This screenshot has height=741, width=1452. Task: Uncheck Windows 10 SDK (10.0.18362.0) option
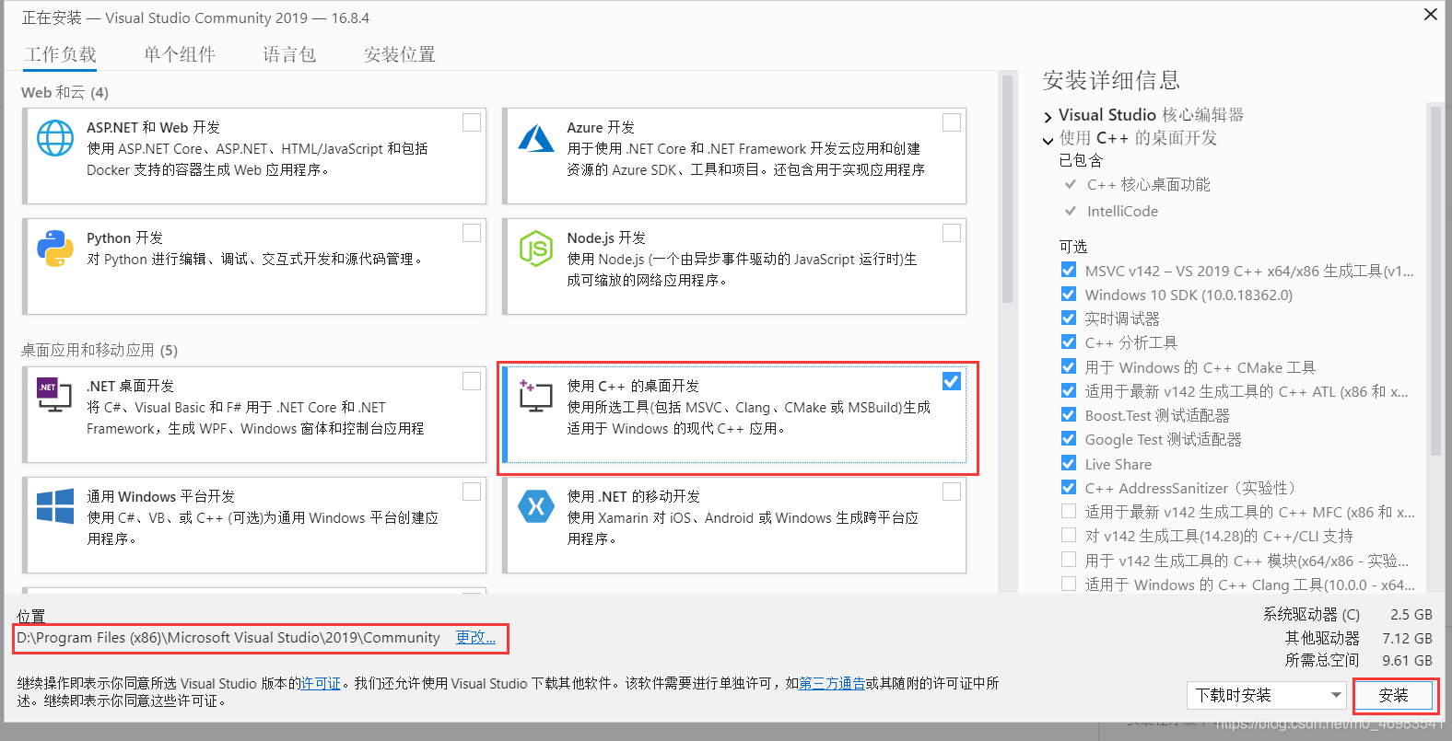tap(1069, 294)
